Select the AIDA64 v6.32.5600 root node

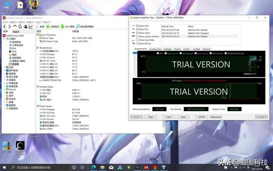pyautogui.click(x=15, y=35)
